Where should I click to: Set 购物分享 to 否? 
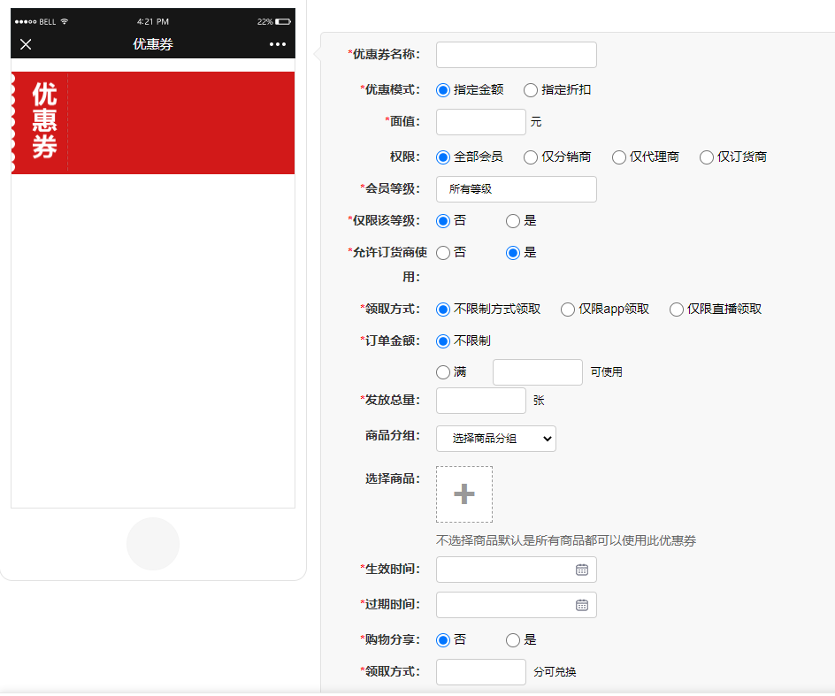point(442,640)
